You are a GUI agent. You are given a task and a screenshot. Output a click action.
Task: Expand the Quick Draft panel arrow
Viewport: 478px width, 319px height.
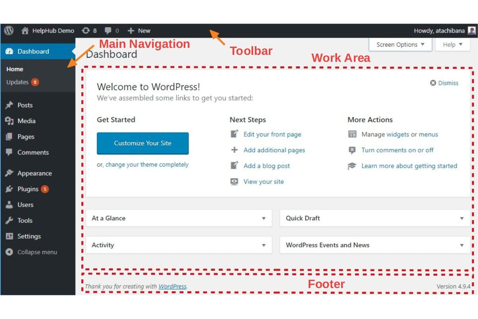(462, 218)
